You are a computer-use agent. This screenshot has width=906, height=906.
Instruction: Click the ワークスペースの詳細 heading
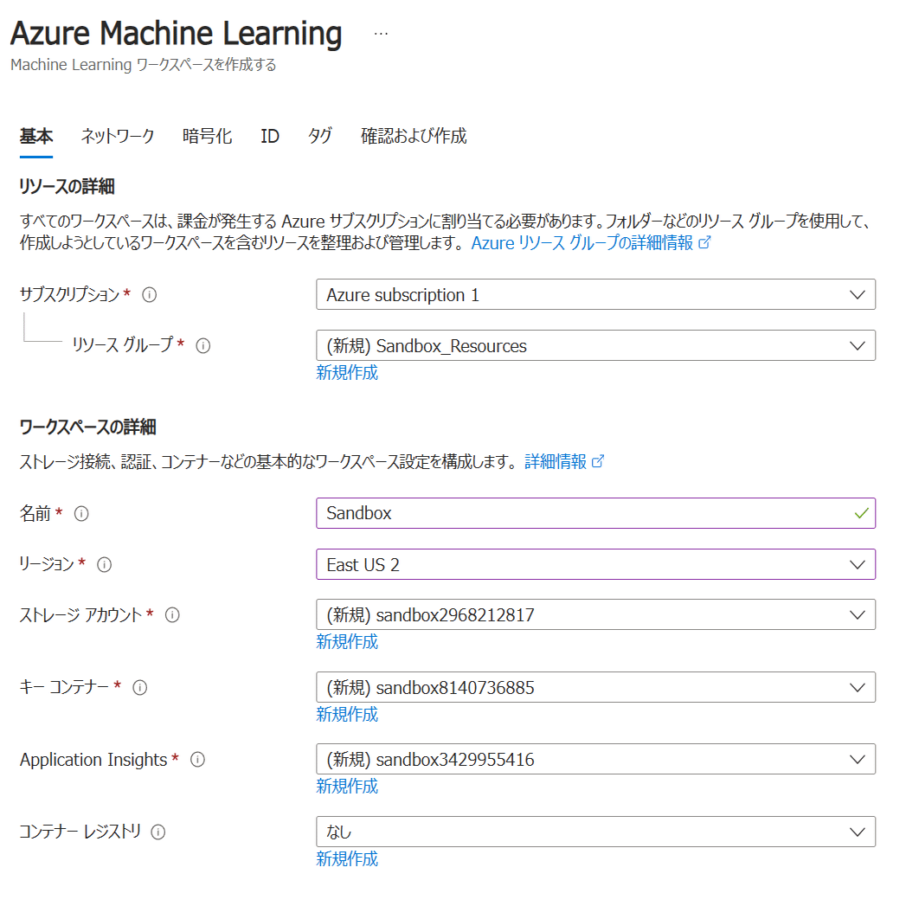click(x=87, y=427)
